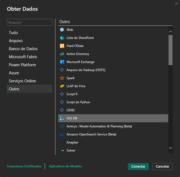Click the Script R connector icon
The image size is (180, 177).
click(62, 94)
